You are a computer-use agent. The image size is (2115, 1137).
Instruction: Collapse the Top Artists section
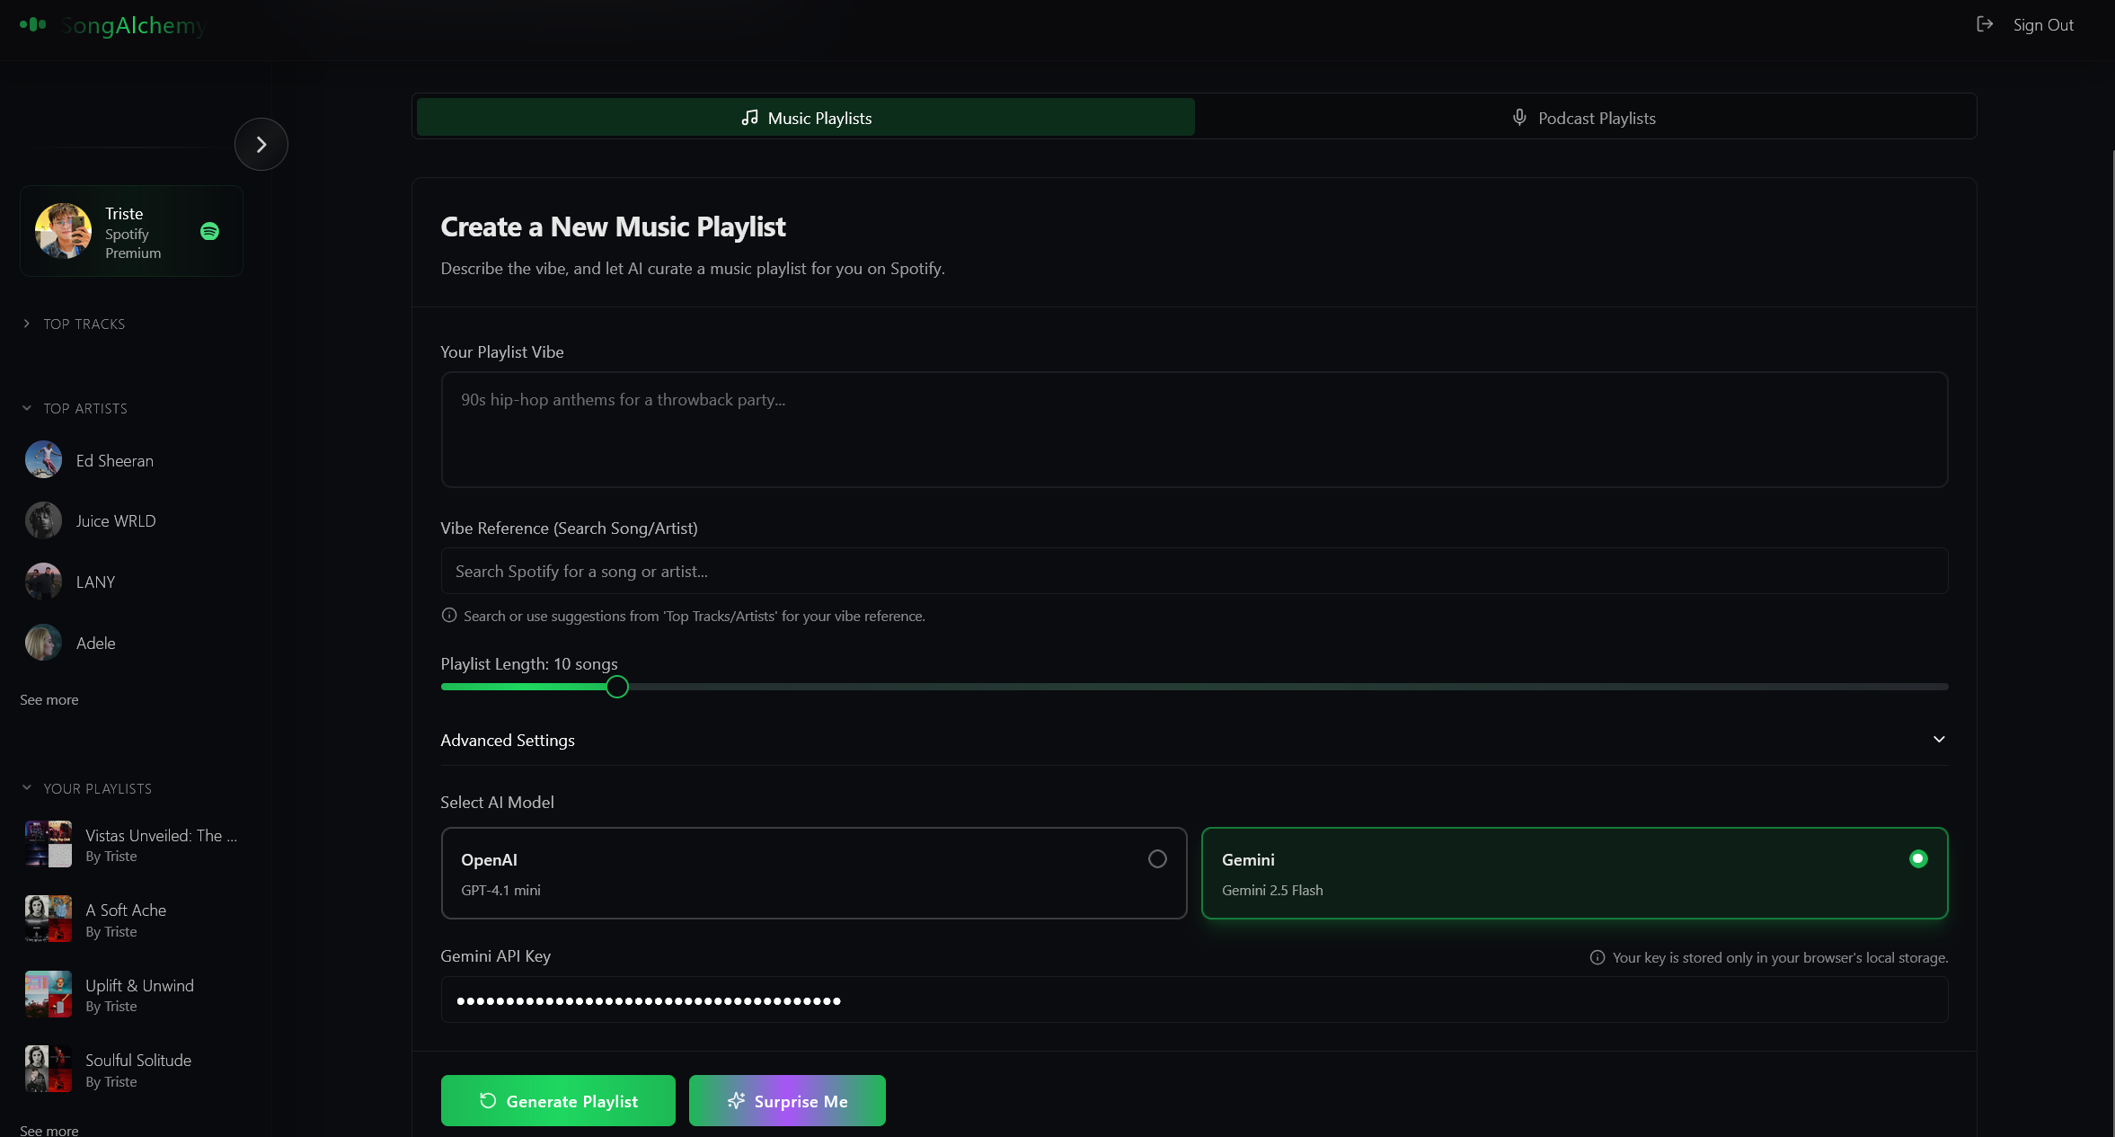(x=27, y=408)
